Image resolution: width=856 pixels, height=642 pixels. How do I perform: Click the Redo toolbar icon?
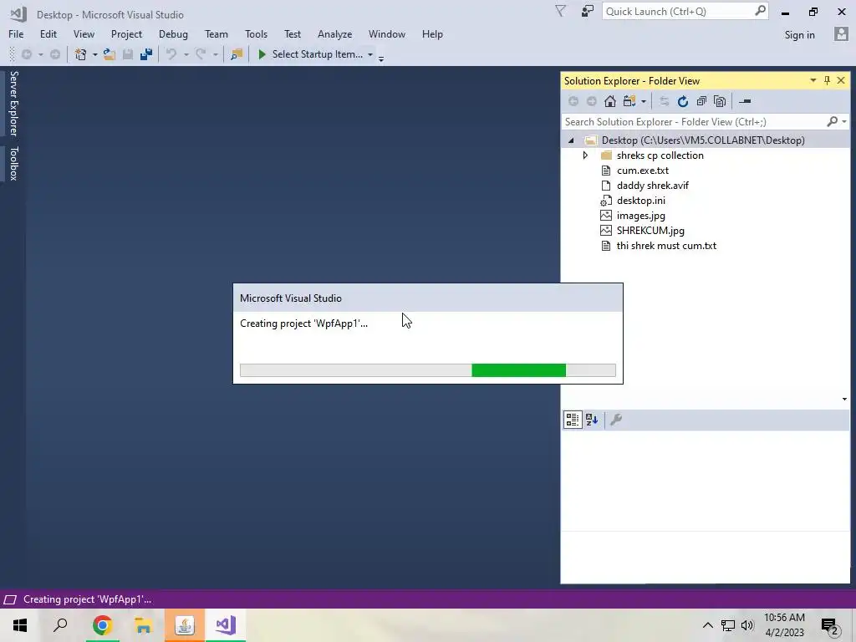(201, 54)
